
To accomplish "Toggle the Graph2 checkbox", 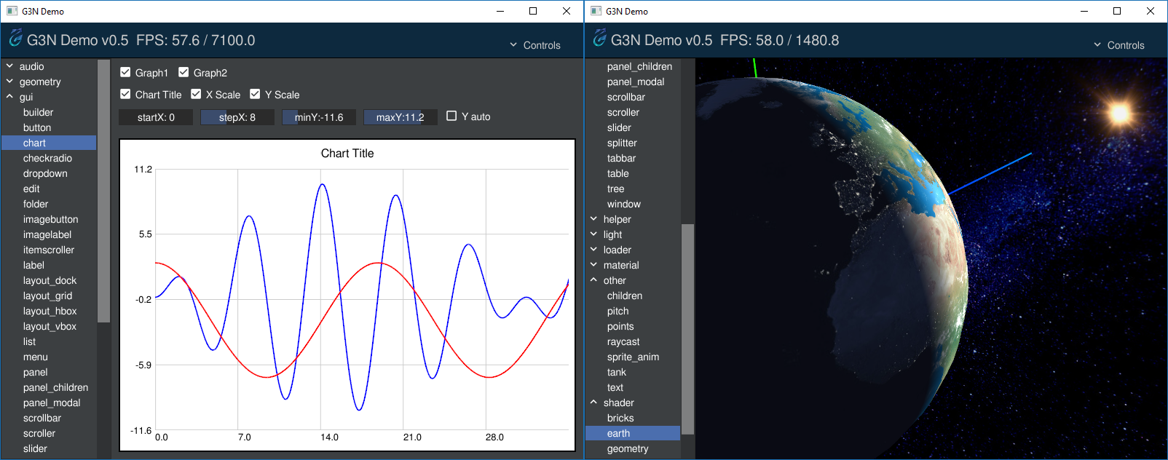I will click(x=184, y=72).
